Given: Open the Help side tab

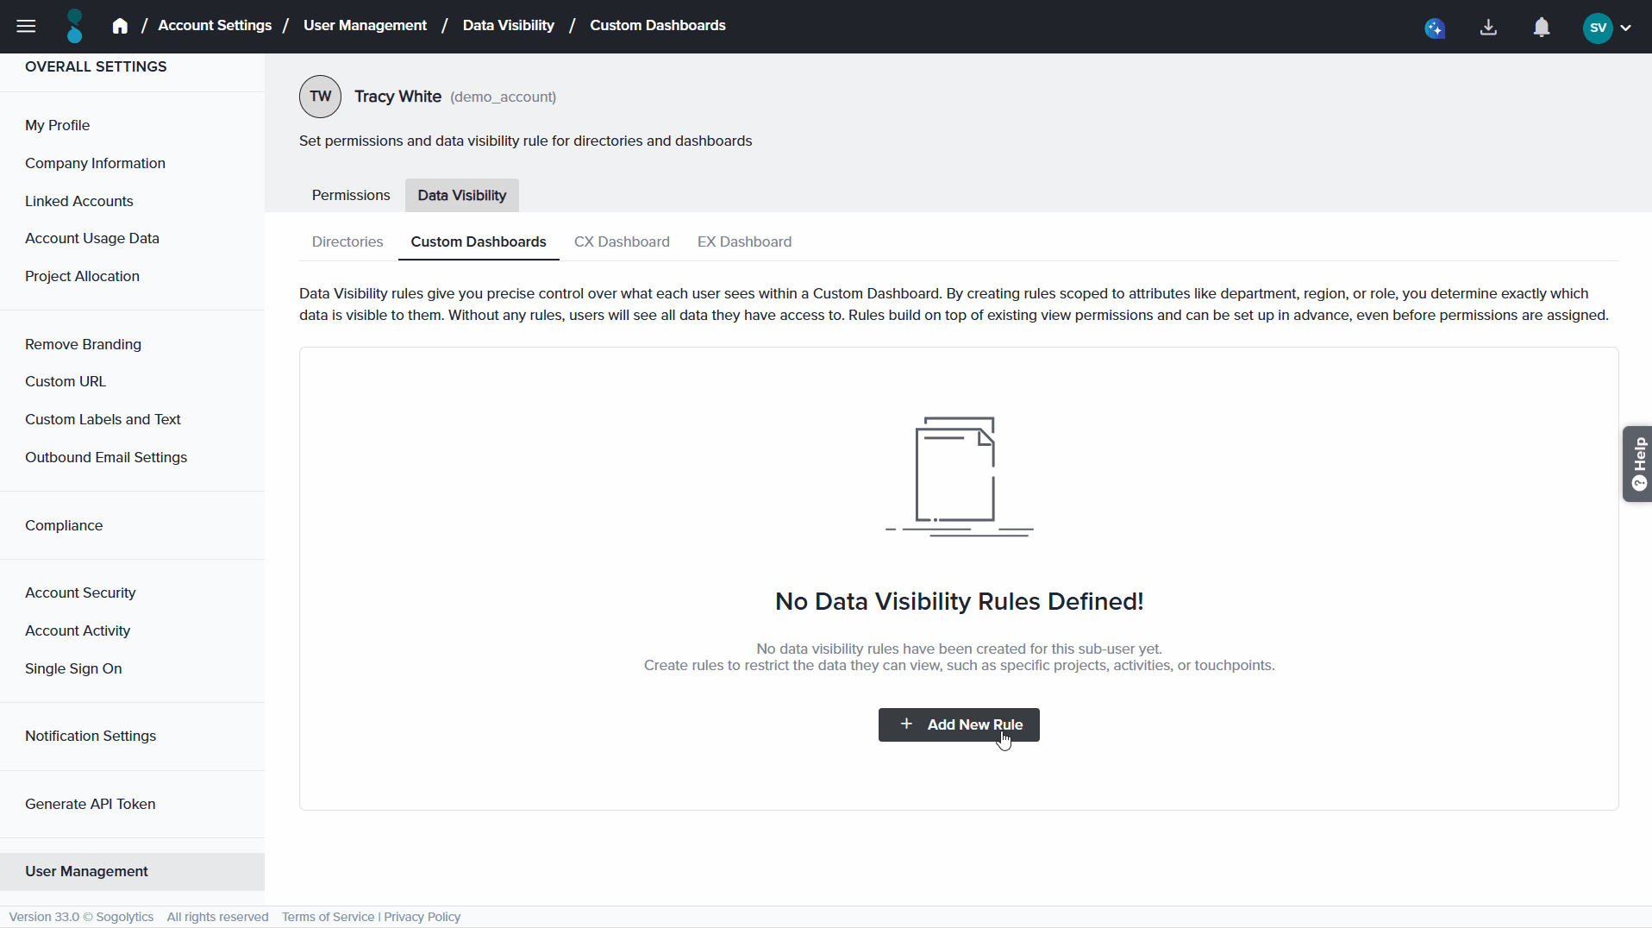Looking at the screenshot, I should tap(1638, 464).
